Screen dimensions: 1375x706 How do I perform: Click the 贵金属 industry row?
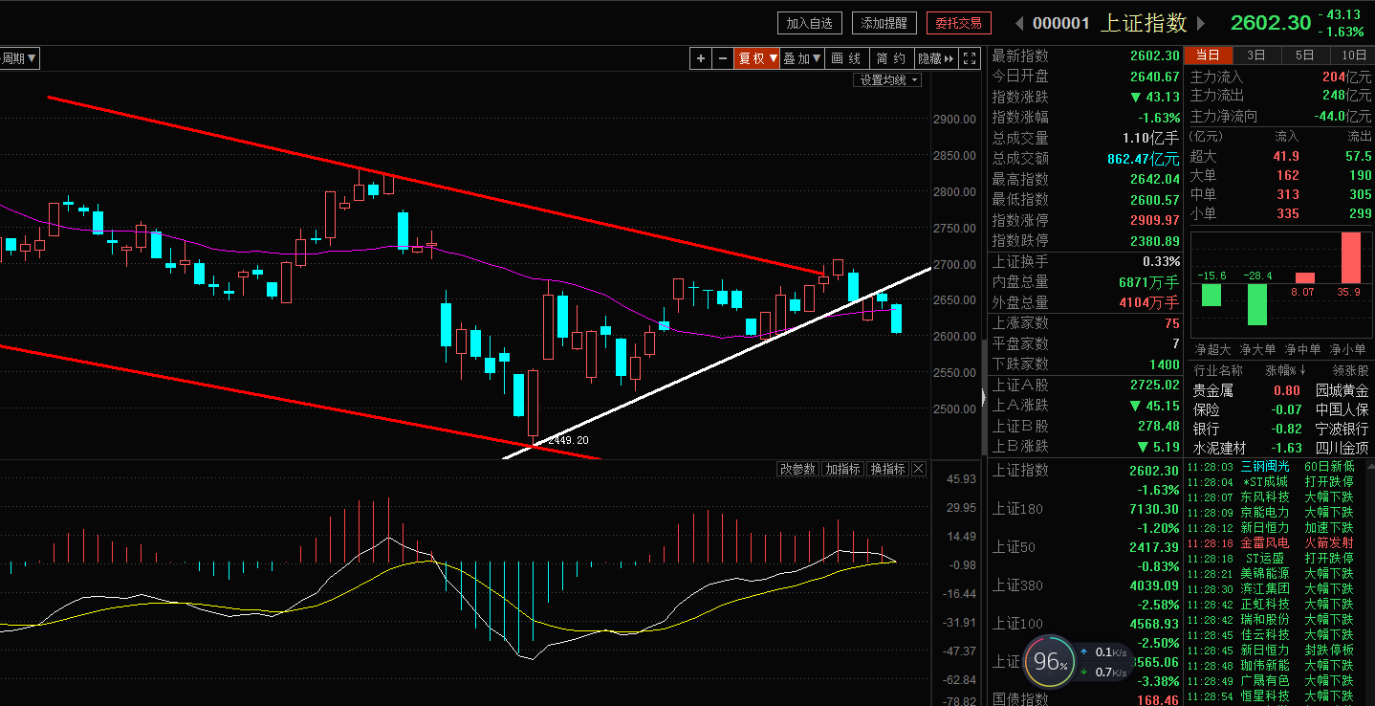coord(1280,390)
